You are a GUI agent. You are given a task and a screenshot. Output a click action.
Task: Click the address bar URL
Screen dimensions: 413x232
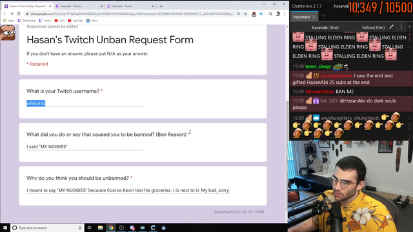pyautogui.click(x=132, y=14)
